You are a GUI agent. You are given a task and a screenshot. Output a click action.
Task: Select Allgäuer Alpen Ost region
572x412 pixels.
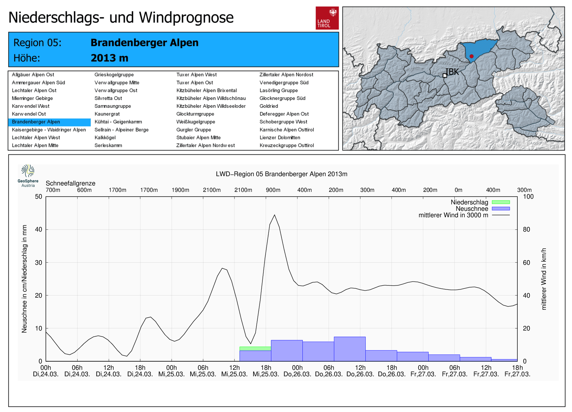coord(33,75)
